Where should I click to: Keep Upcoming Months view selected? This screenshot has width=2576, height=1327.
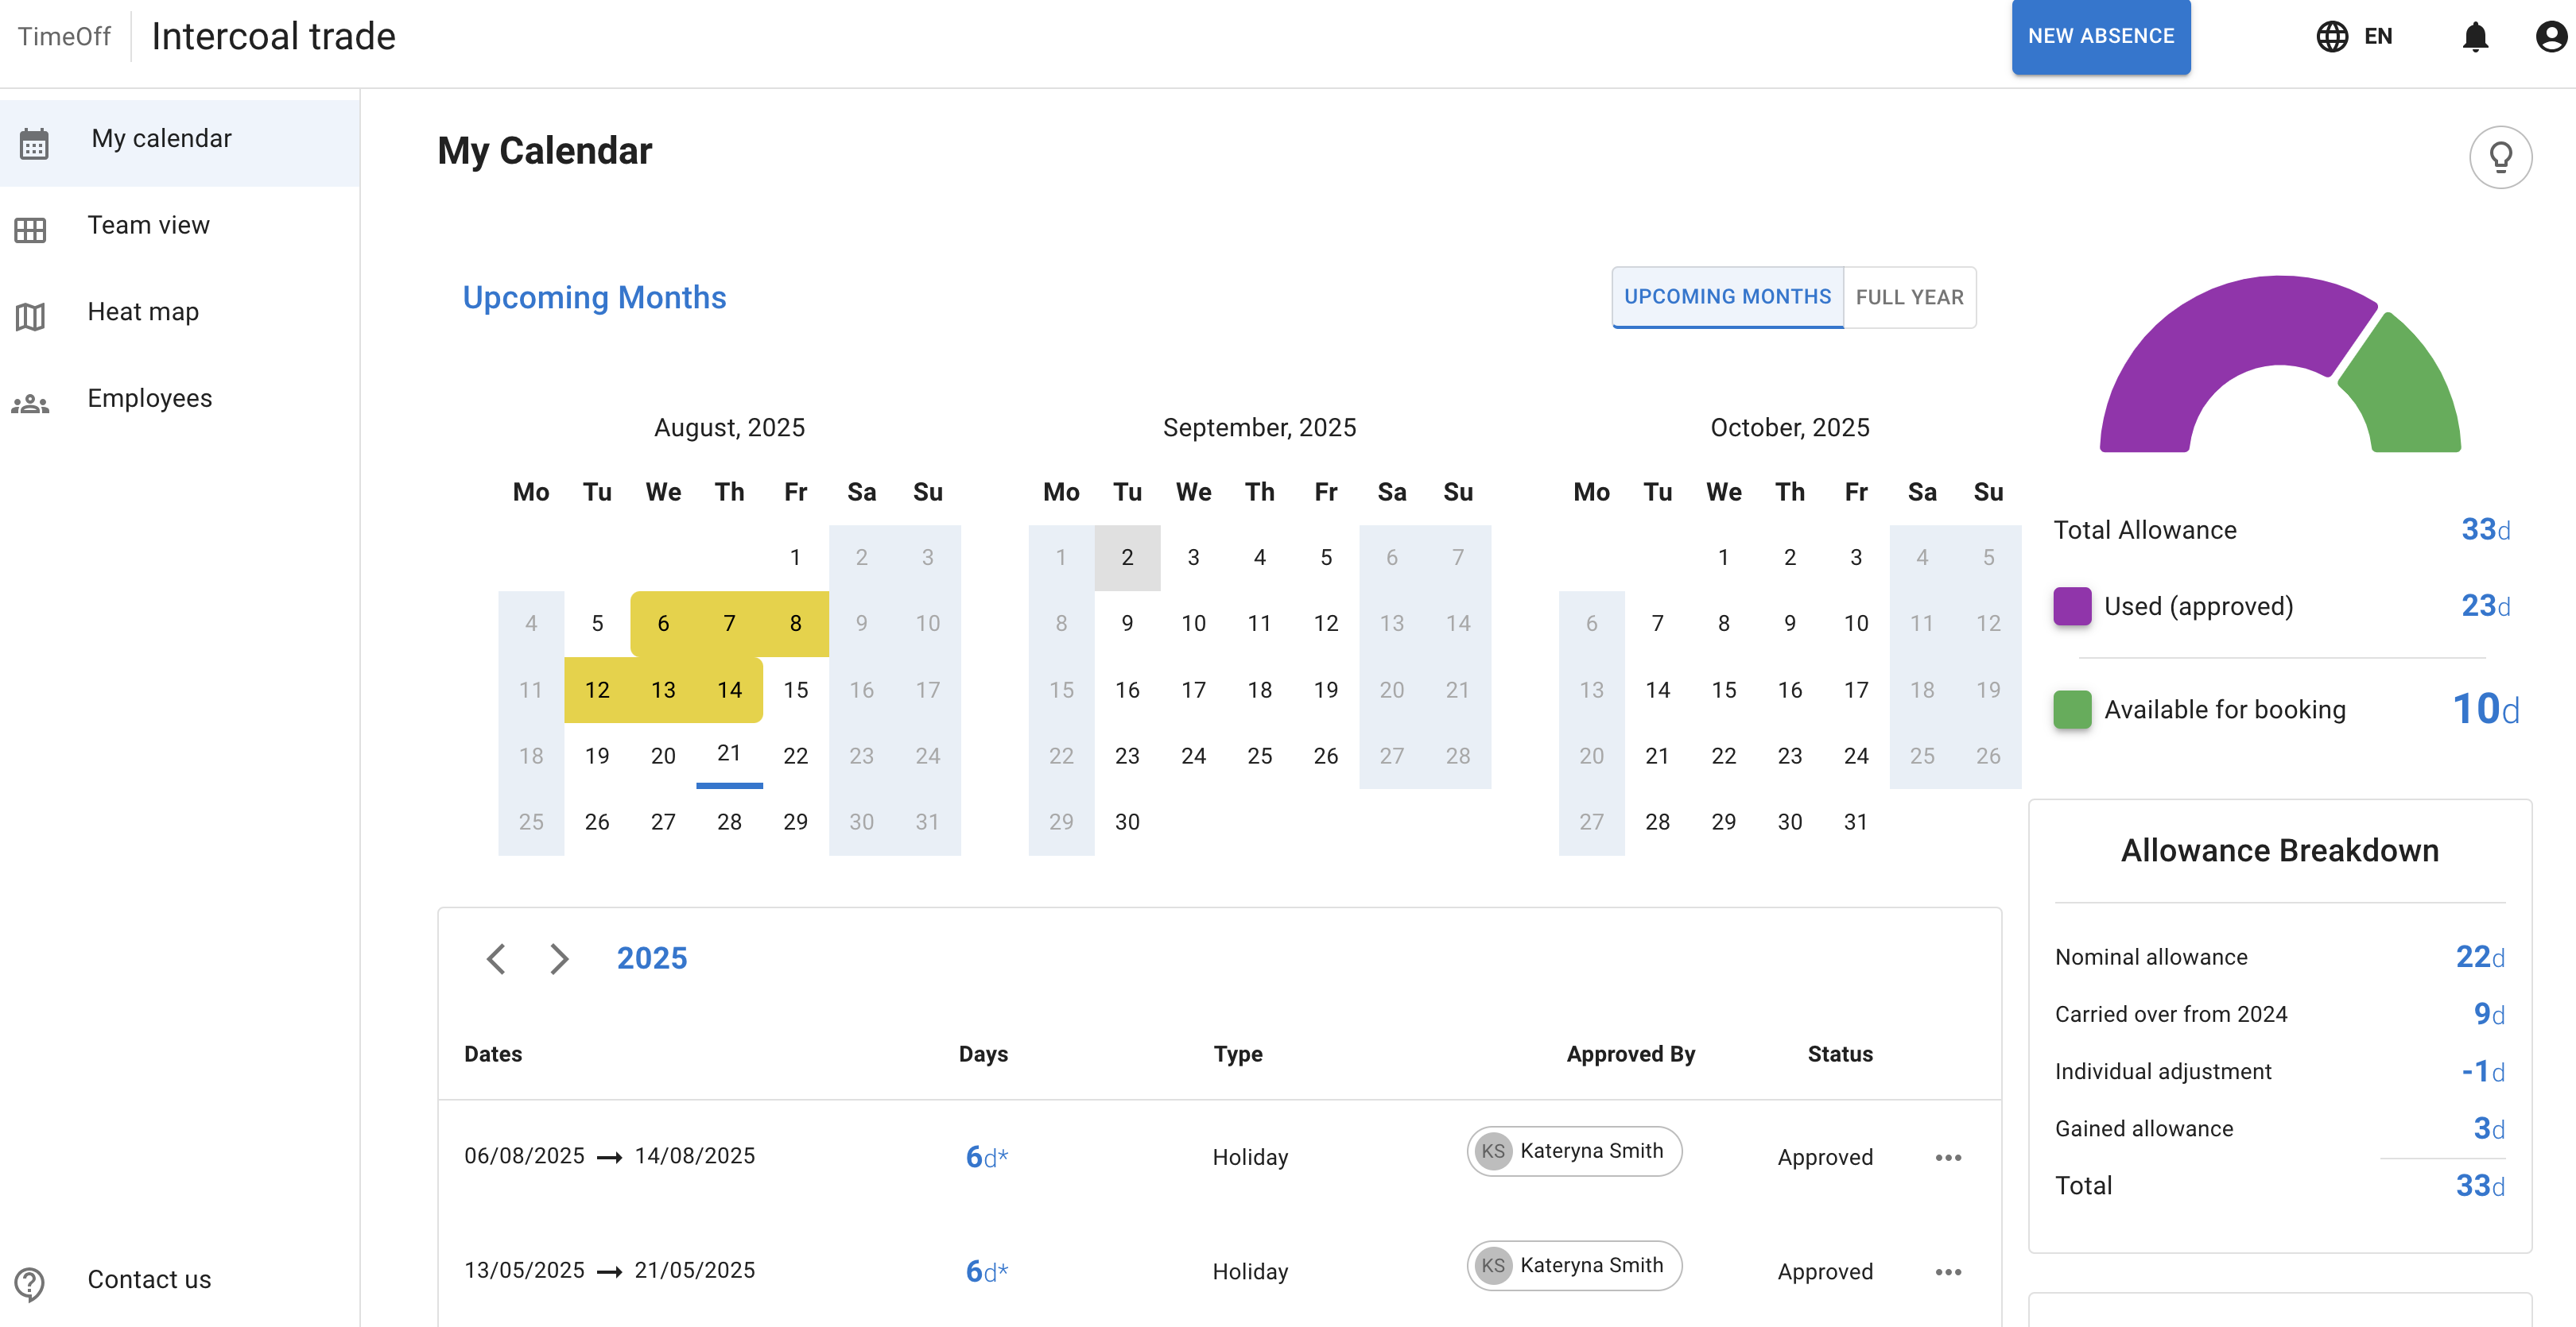[1727, 296]
